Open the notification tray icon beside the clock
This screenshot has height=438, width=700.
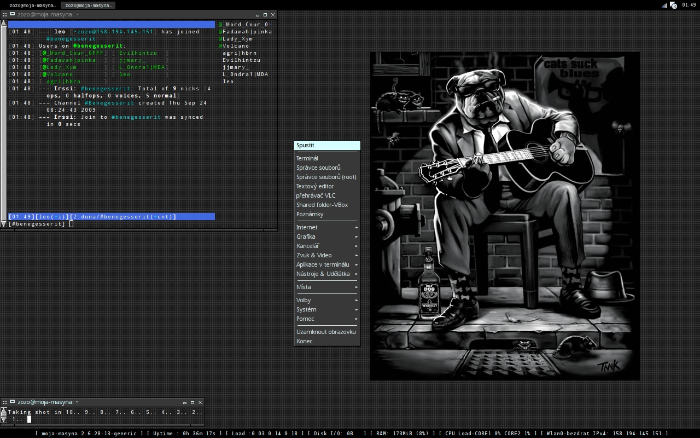tap(674, 5)
